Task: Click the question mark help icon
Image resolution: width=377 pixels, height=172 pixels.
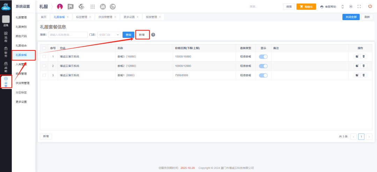Action: pos(153,35)
